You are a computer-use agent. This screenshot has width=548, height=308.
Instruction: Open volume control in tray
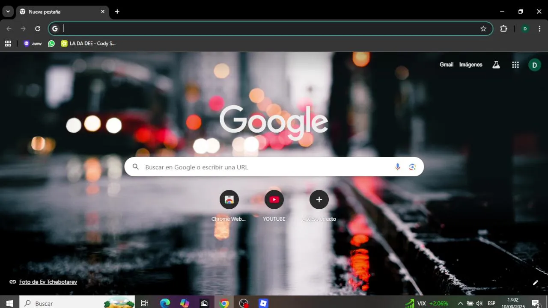pos(479,303)
